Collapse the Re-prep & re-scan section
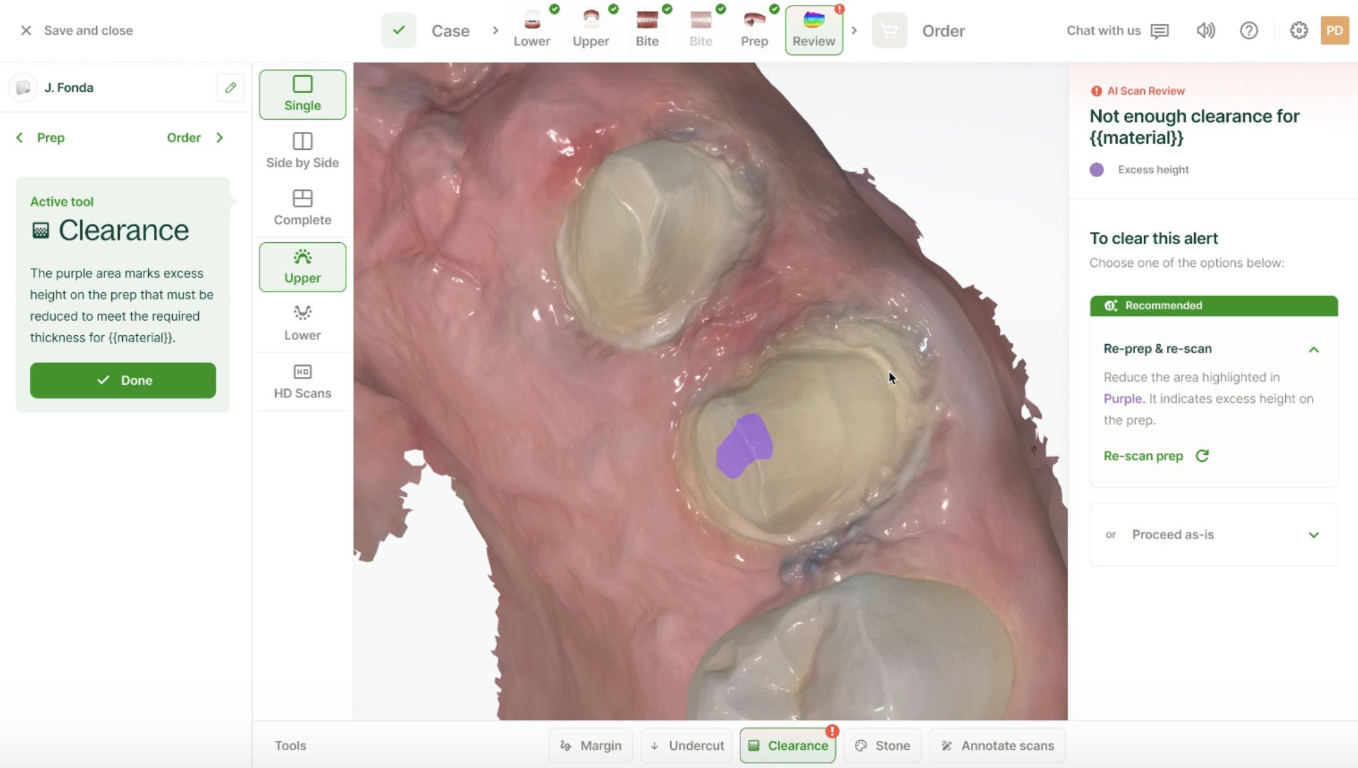This screenshot has width=1358, height=768. (1314, 349)
